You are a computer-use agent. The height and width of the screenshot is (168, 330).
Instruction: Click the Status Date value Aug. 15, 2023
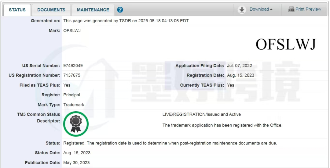point(77,153)
